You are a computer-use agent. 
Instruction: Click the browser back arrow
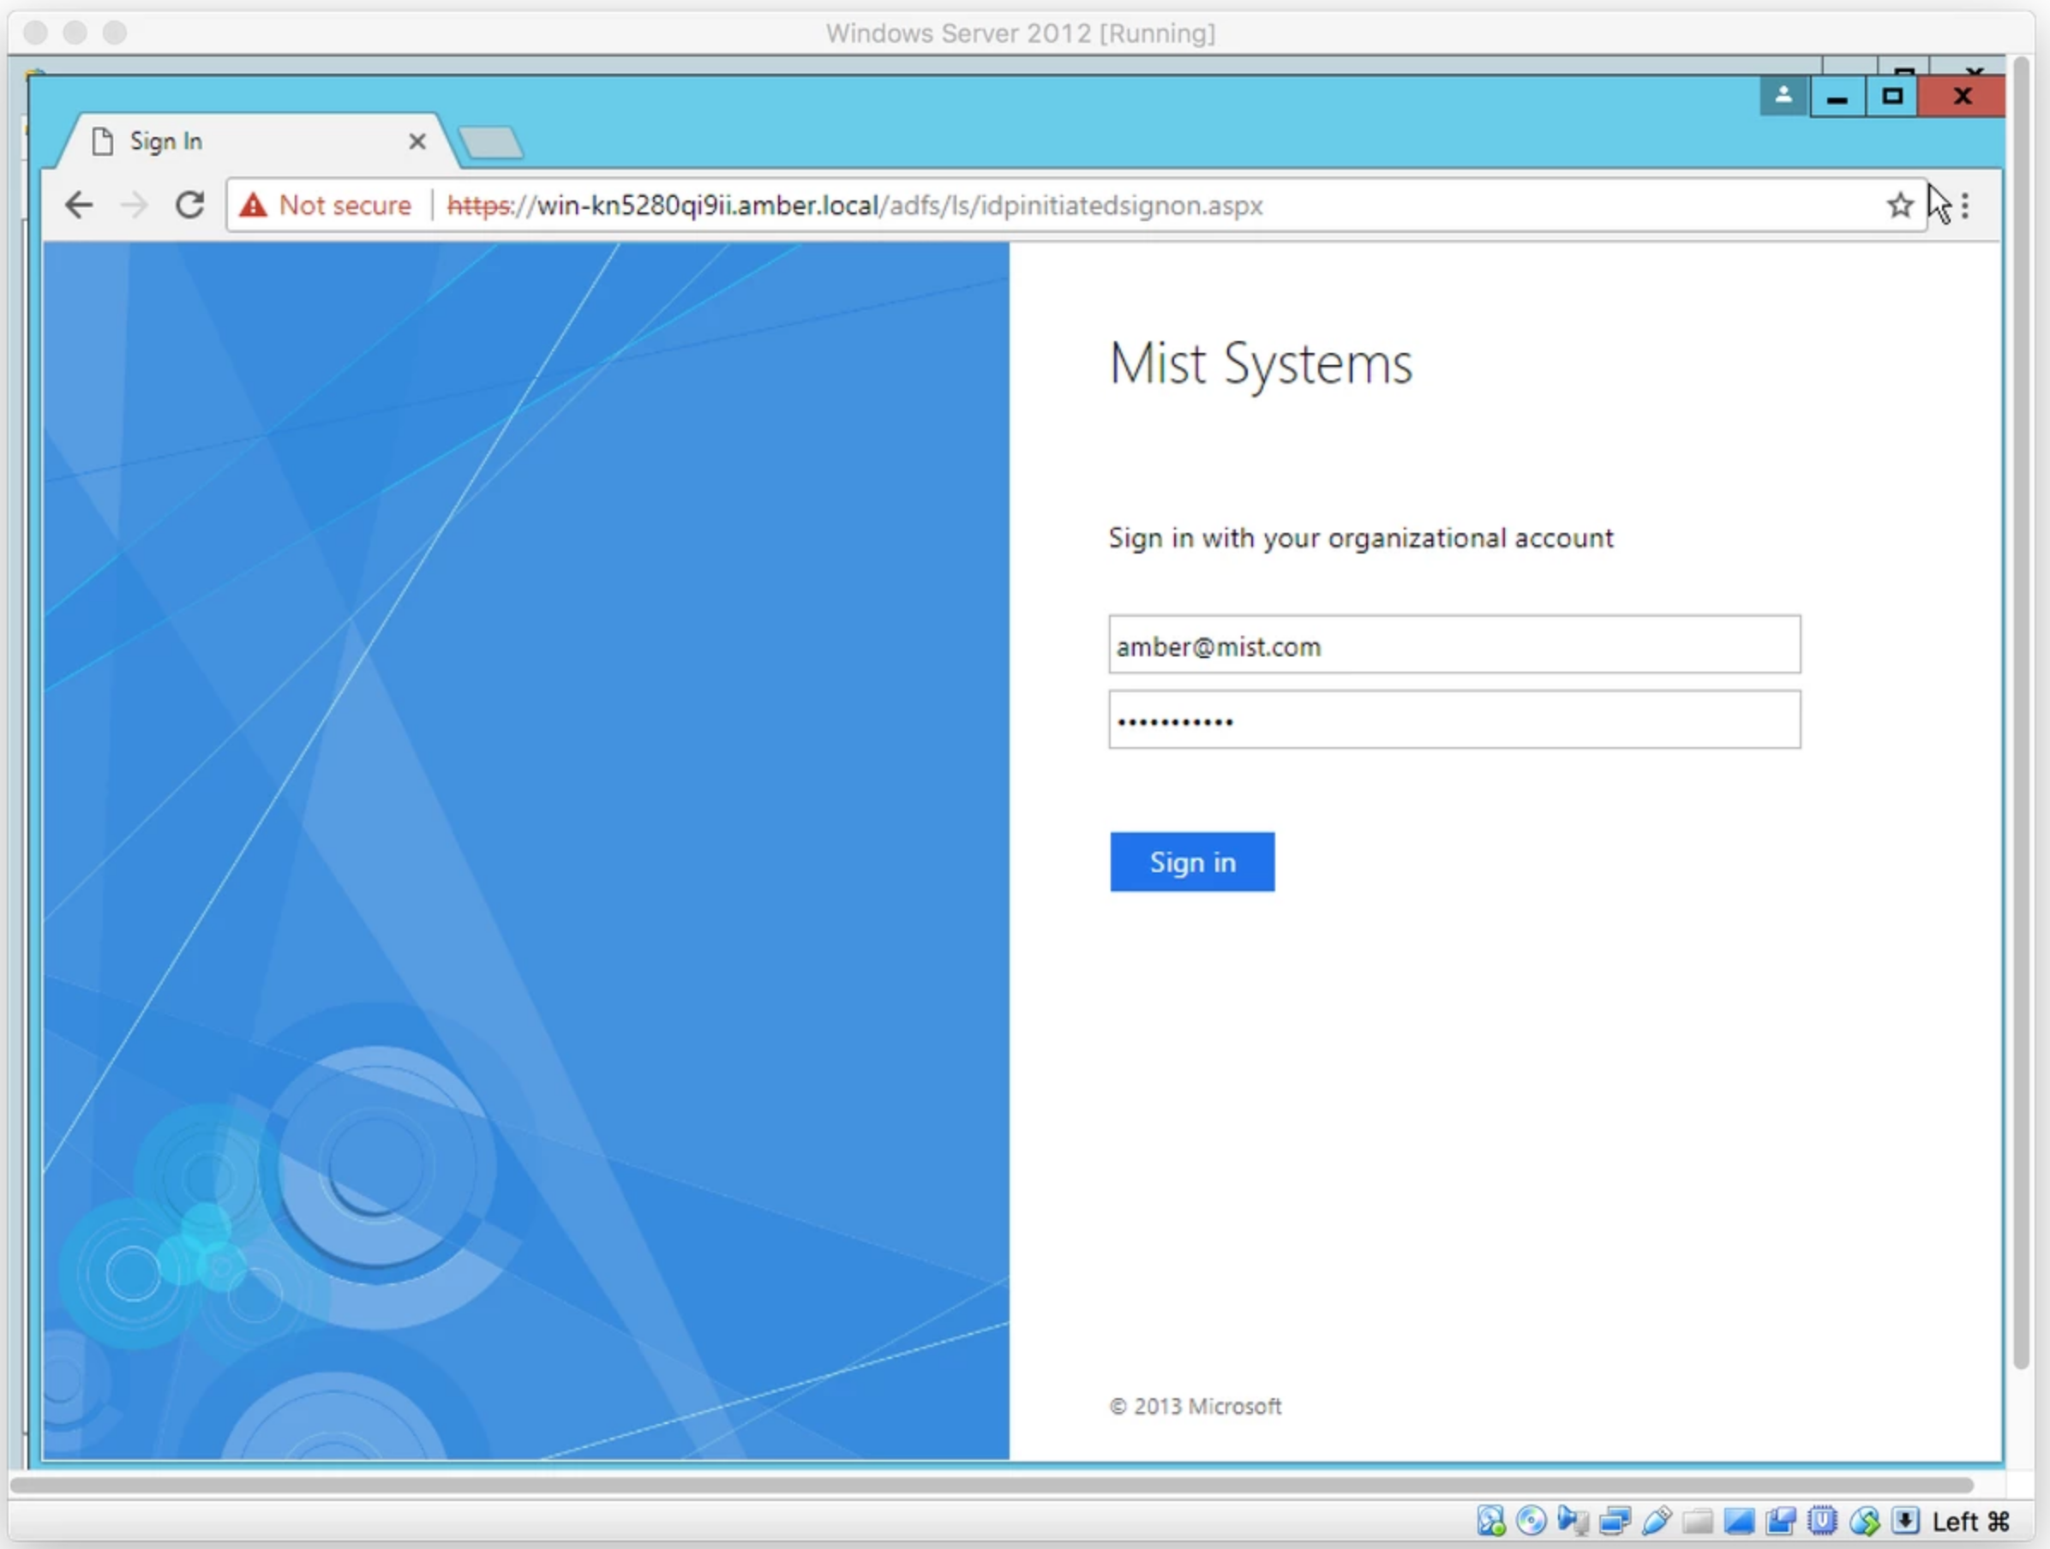click(80, 205)
